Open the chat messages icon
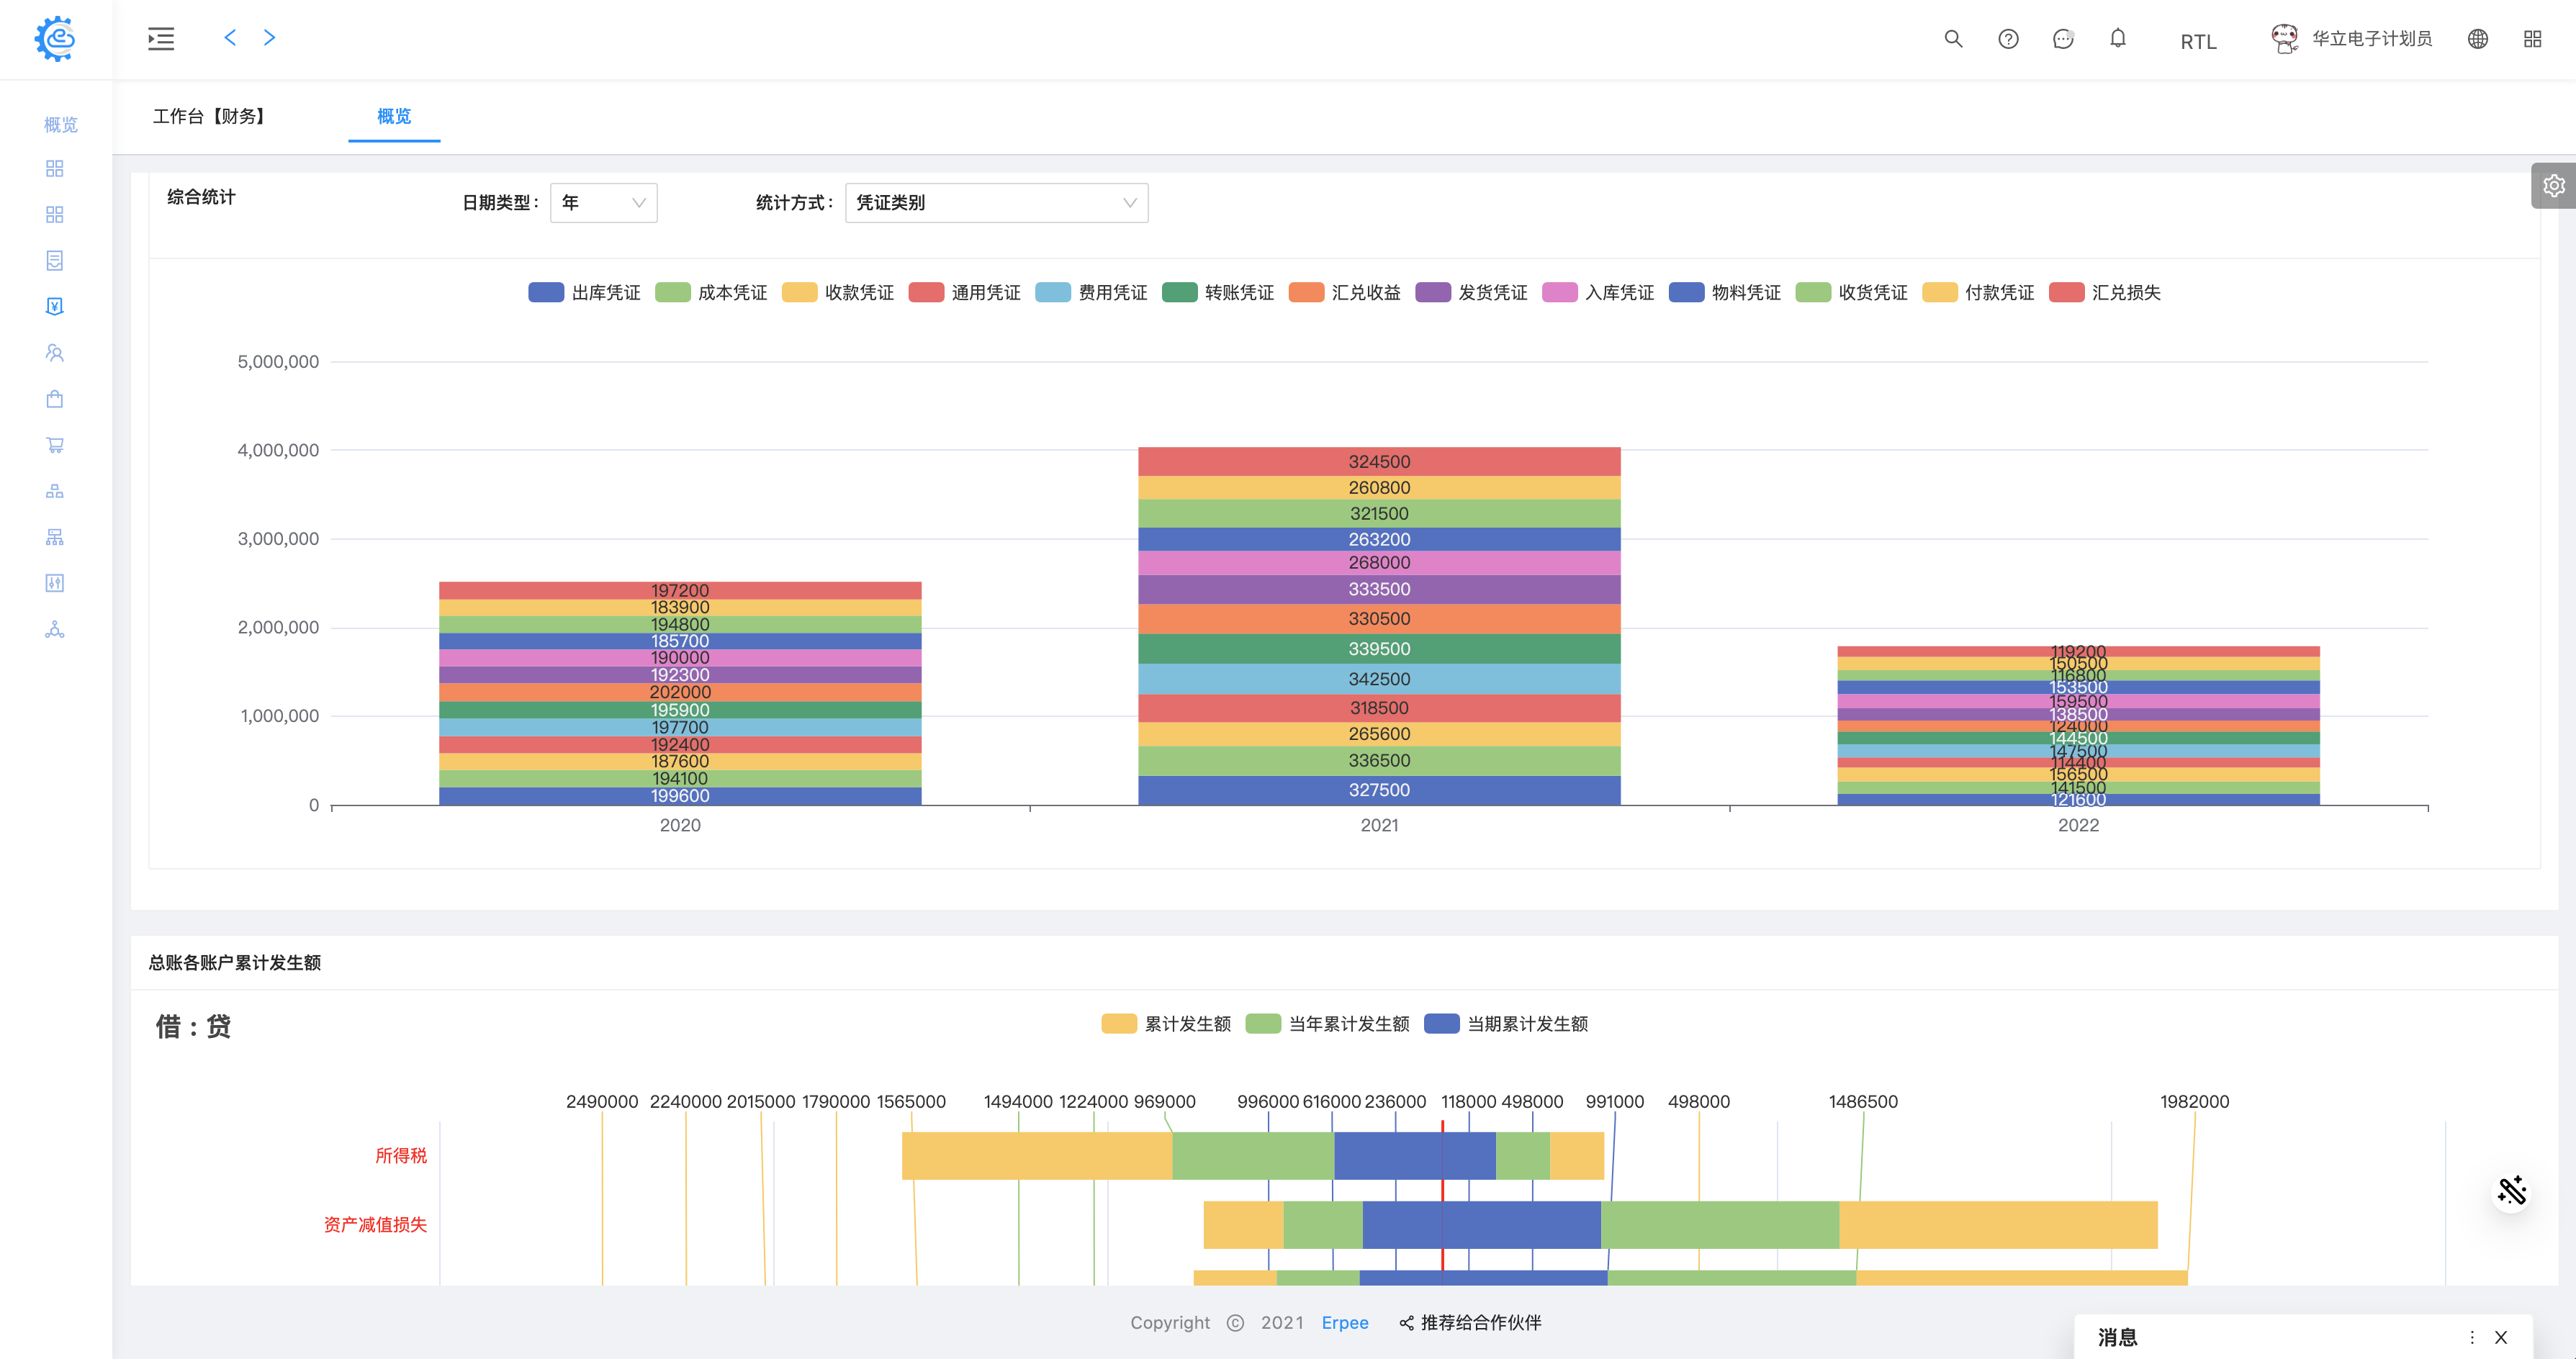The width and height of the screenshot is (2576, 1359). click(x=2062, y=39)
